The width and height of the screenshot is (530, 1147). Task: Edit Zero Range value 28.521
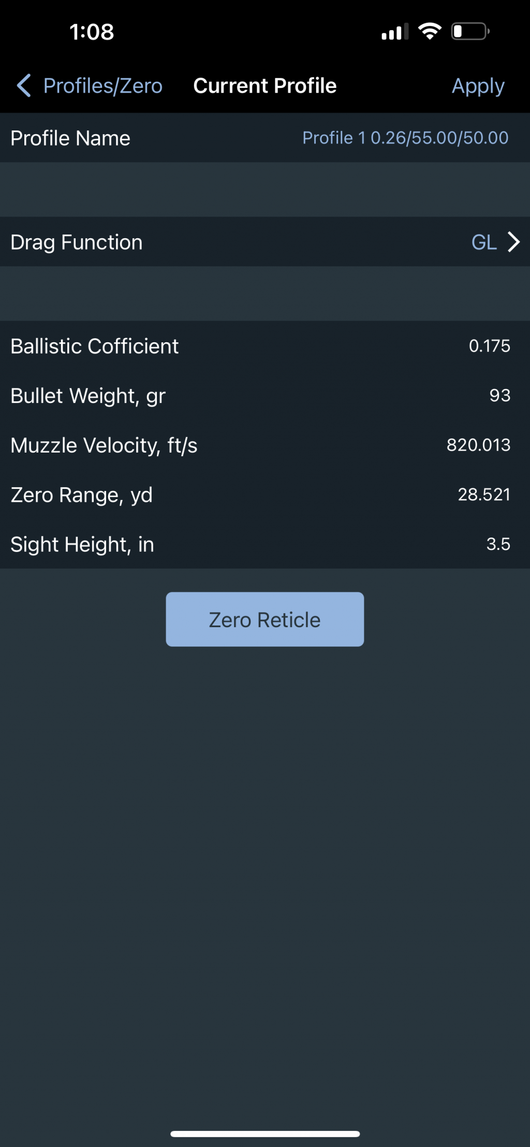pyautogui.click(x=484, y=495)
